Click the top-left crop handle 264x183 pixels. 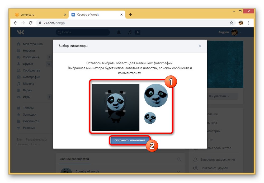tap(107, 93)
